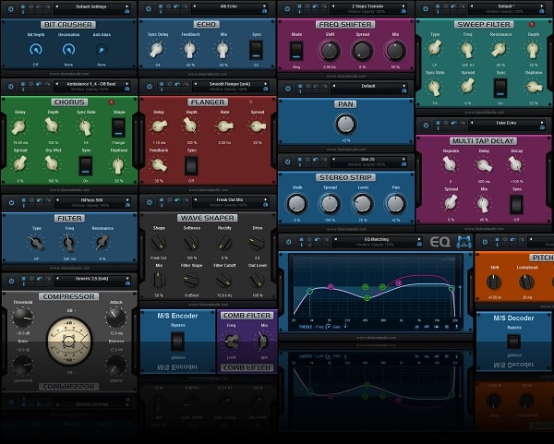554x444 pixels.
Task: Click the Stereo Strip power icon
Action: 287,162
